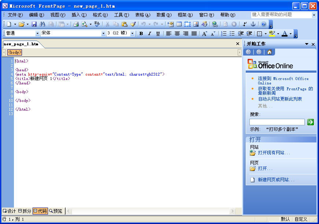Open the 文件(F) menu

coord(15,15)
